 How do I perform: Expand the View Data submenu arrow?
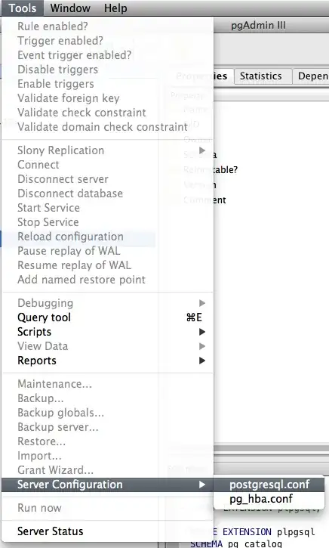202,346
